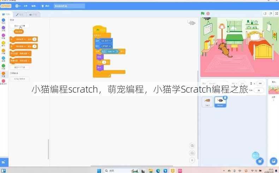Click the Make a List button
The height and width of the screenshot is (173, 279).
19,67
